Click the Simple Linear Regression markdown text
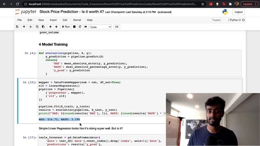 click(x=81, y=128)
